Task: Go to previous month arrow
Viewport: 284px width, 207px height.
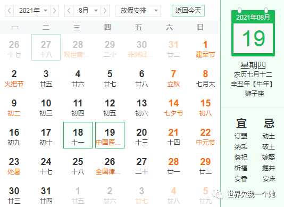Action: [69, 11]
